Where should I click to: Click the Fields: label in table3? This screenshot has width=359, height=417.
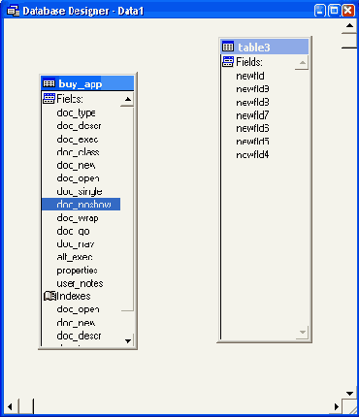pyautogui.click(x=249, y=62)
